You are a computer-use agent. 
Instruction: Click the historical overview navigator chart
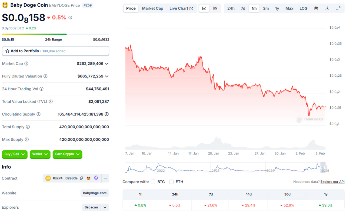(225, 167)
